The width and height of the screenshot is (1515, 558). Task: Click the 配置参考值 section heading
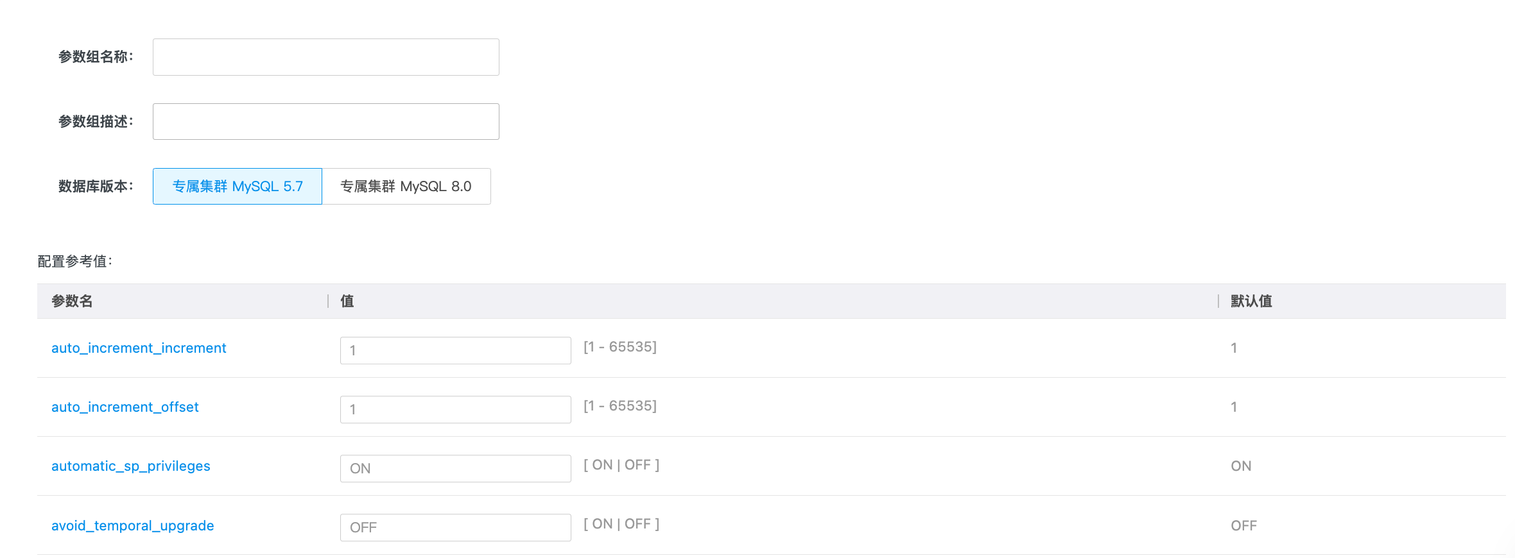pyautogui.click(x=75, y=262)
